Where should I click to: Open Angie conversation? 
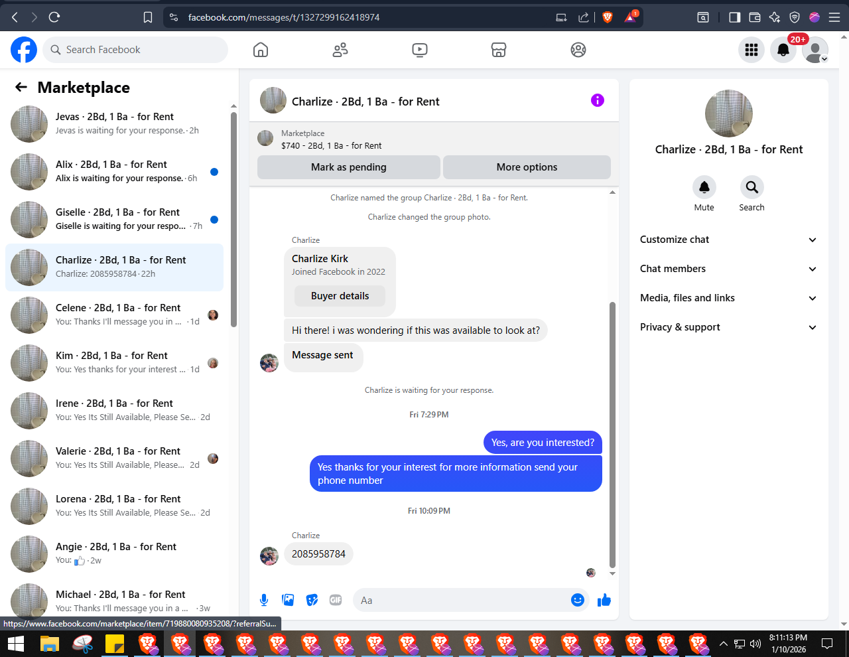tap(114, 554)
